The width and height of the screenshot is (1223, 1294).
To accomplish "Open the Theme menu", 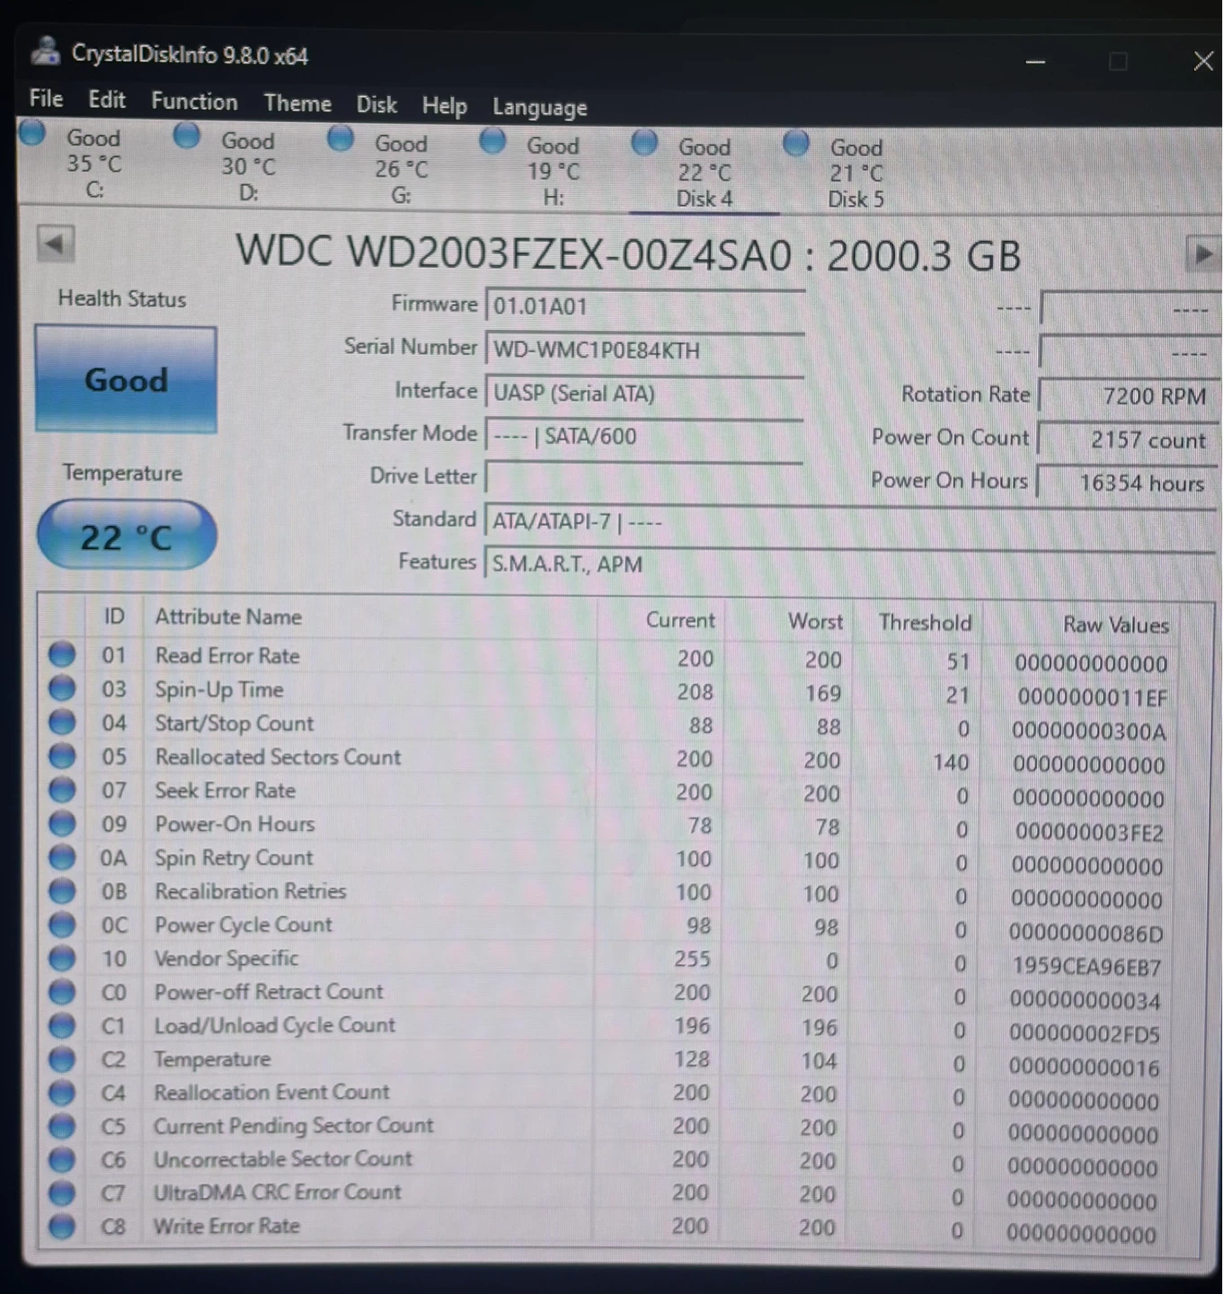I will 297,103.
